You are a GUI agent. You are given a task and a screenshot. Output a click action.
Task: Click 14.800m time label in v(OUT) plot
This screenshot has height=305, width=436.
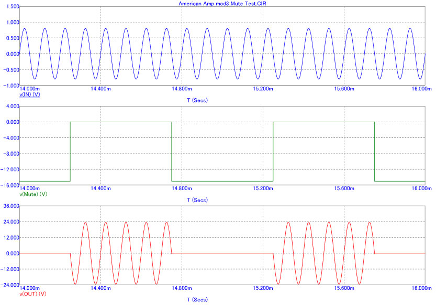[182, 288]
